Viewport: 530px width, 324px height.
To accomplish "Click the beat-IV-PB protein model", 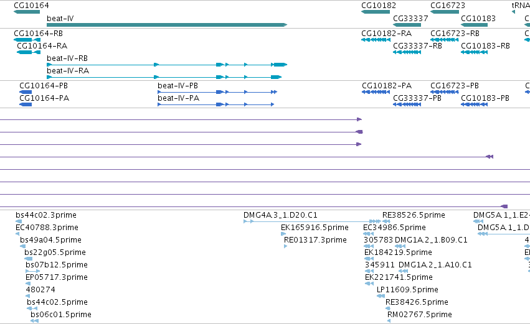I will point(217,92).
